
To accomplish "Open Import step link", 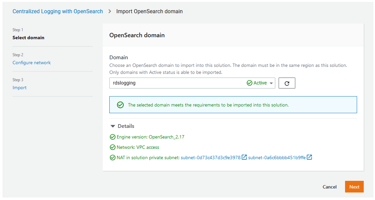I will (19, 87).
